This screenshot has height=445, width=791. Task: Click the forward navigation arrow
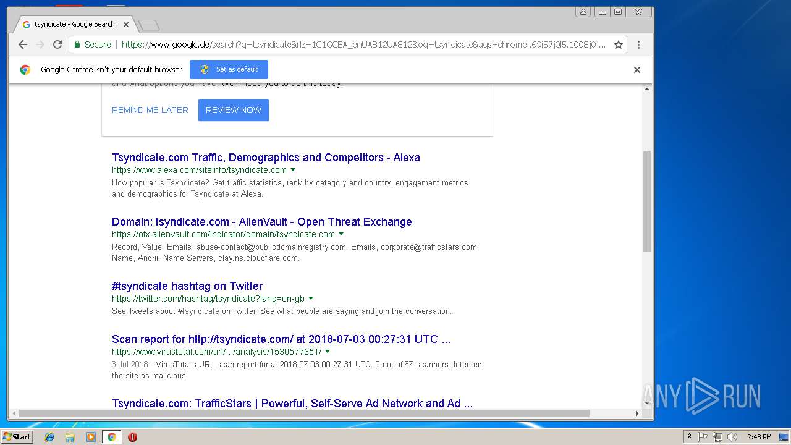[x=40, y=44]
